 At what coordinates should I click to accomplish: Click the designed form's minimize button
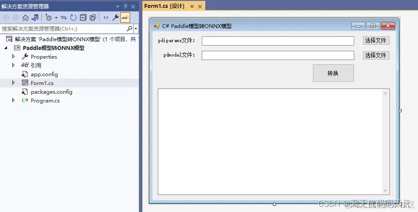click(x=358, y=26)
